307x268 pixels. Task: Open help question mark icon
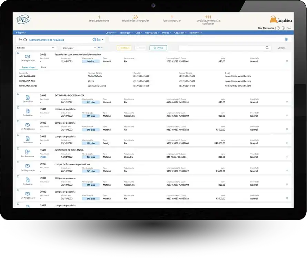278,28
